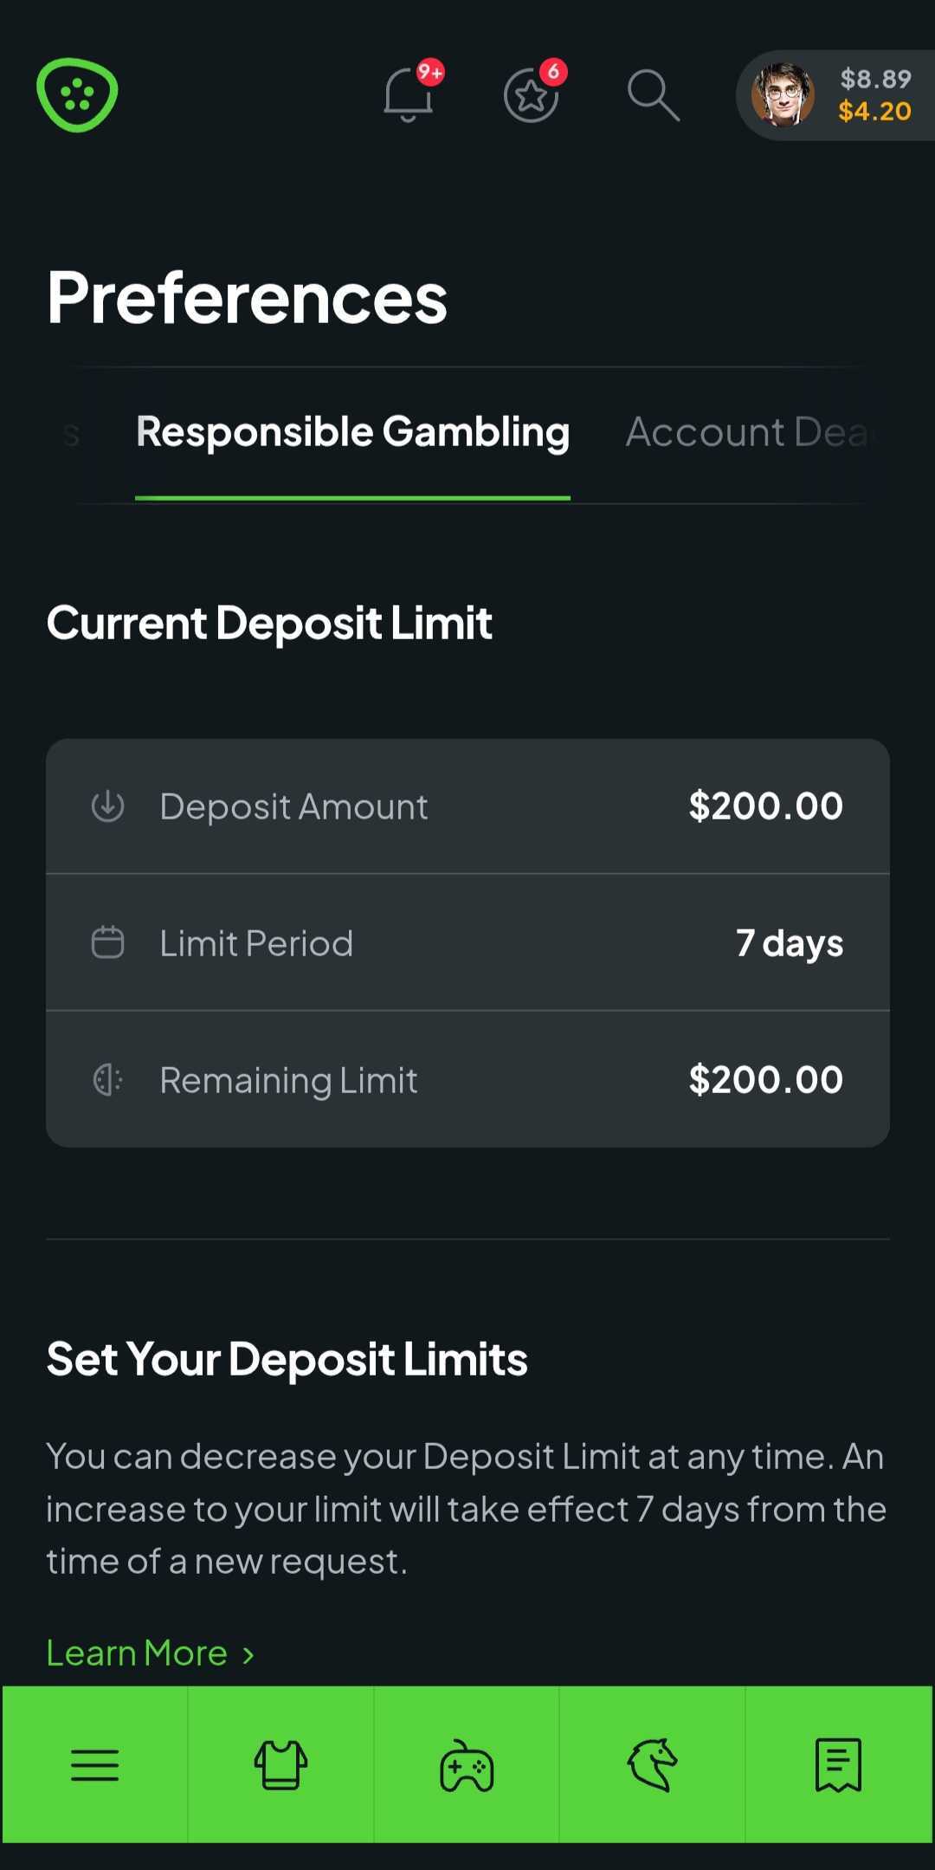Click the user profile avatar
Viewport: 935px width, 1870px height.
[783, 95]
